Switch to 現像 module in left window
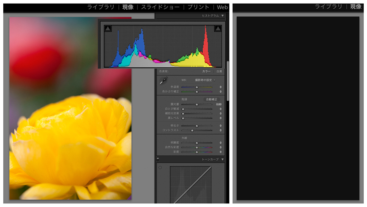Screen dimensions: 367x207 tap(128, 7)
